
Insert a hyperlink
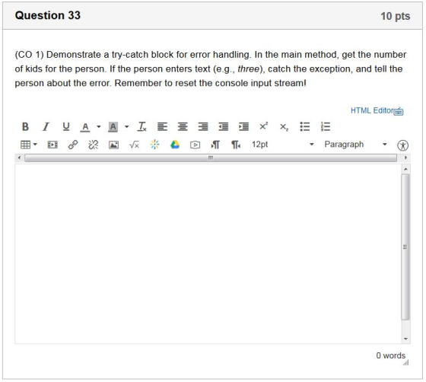point(73,145)
